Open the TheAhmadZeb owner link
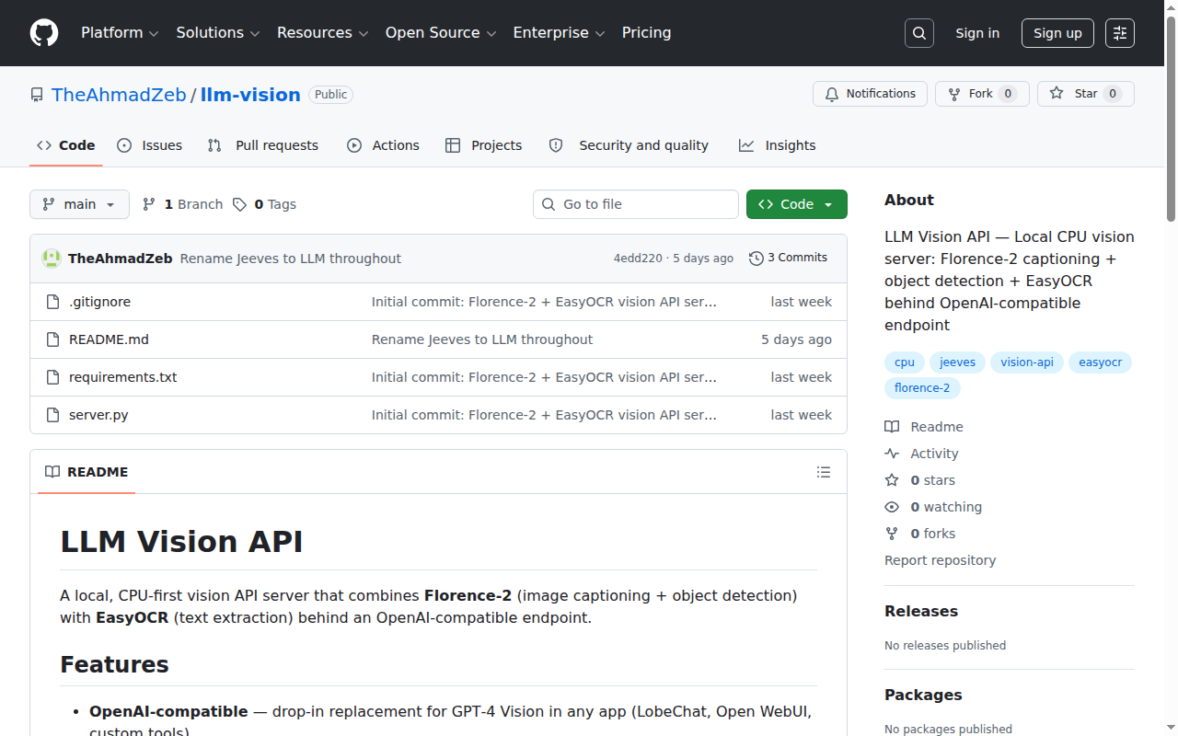The image size is (1178, 736). pyautogui.click(x=119, y=95)
